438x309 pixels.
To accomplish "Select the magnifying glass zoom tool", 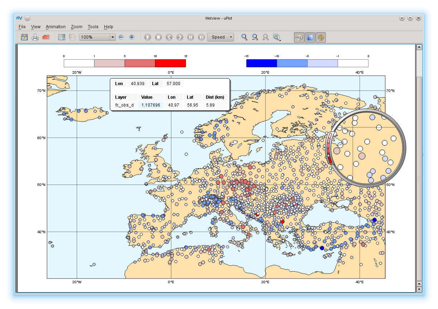I will pos(244,37).
